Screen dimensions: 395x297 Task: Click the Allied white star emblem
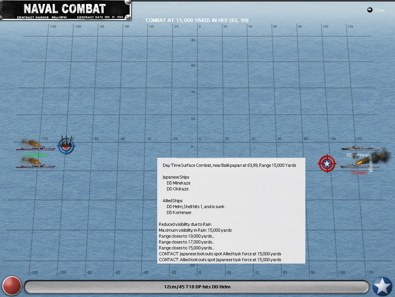382,286
